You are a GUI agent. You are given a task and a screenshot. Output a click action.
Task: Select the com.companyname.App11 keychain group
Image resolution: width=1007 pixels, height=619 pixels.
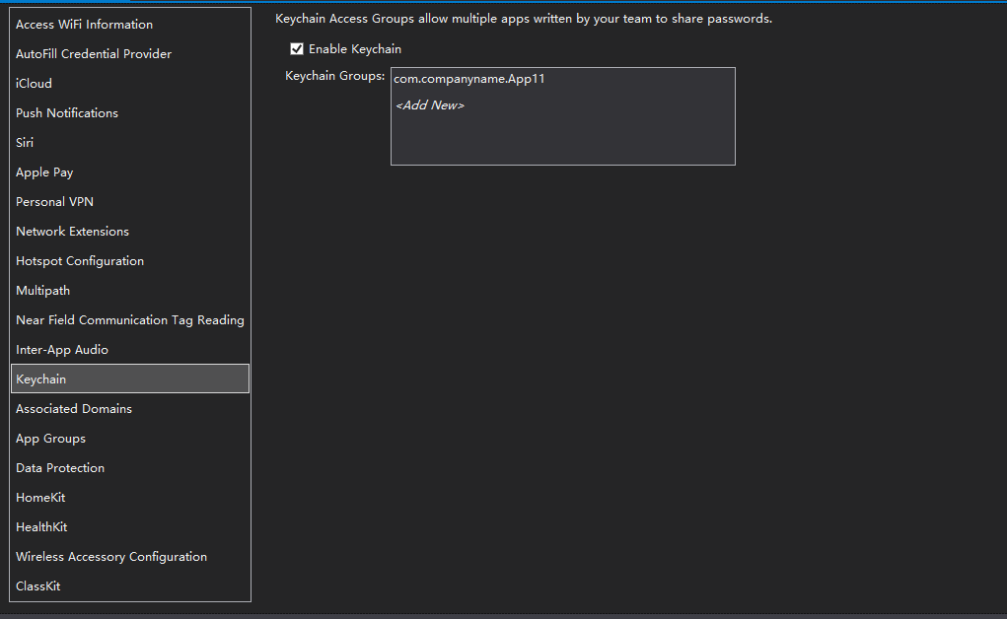[469, 79]
